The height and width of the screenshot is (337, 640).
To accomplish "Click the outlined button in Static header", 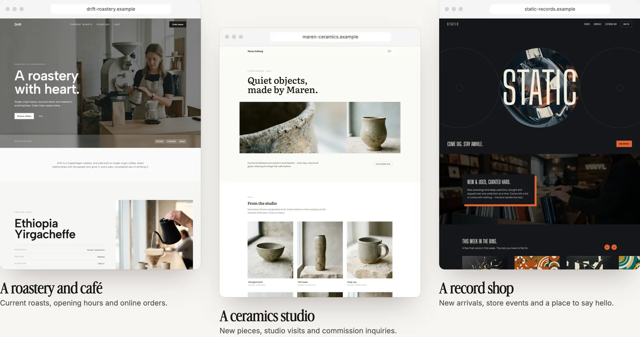I will click(x=626, y=24).
